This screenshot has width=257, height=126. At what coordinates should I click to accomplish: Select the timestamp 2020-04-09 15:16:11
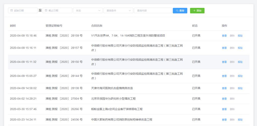(23, 48)
